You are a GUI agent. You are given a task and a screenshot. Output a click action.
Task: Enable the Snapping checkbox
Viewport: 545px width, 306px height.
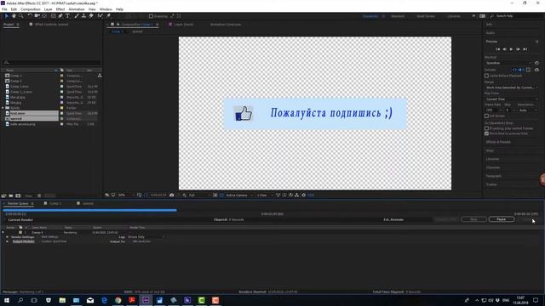point(151,16)
